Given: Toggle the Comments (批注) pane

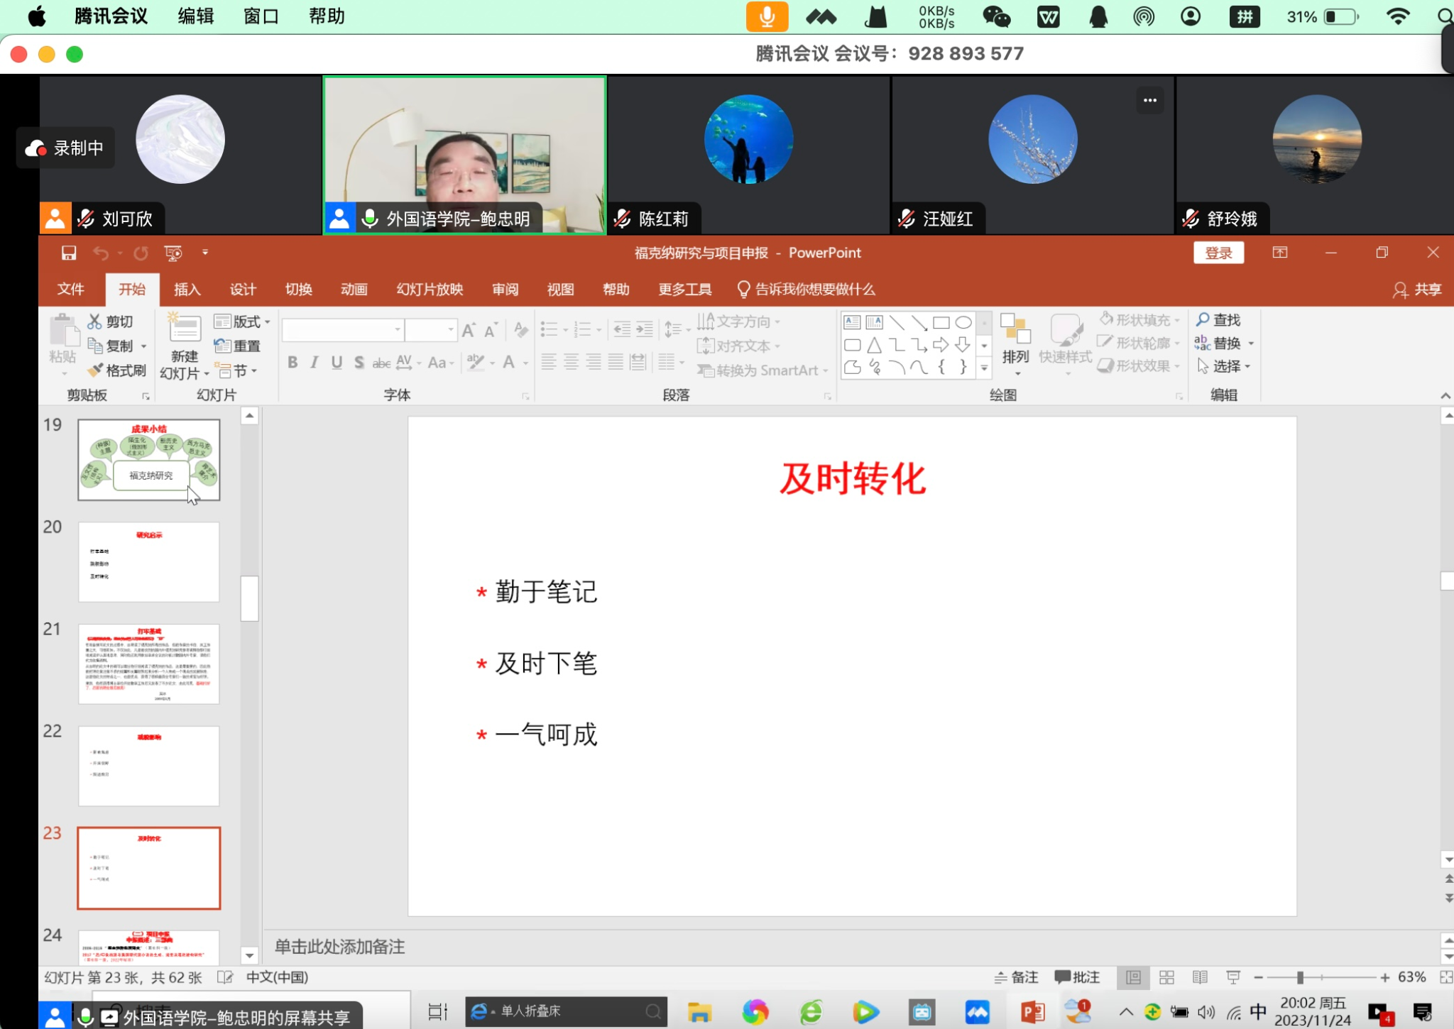Looking at the screenshot, I should pyautogui.click(x=1077, y=977).
